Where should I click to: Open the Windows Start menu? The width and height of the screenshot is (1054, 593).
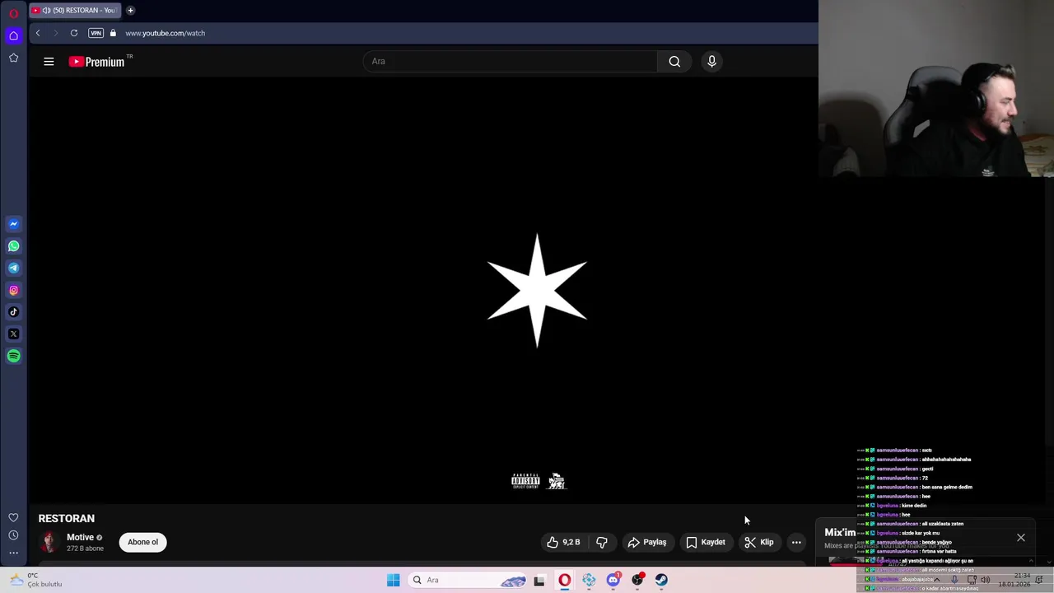(x=394, y=580)
